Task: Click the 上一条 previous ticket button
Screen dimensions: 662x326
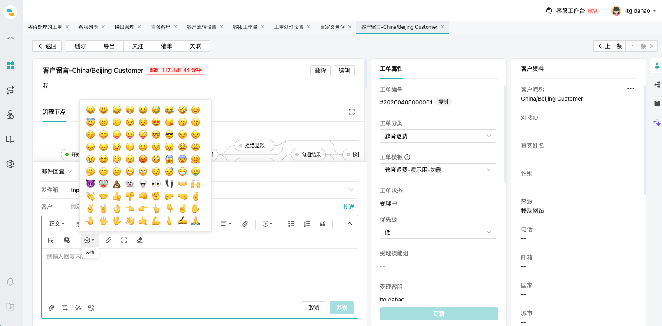Action: click(610, 46)
